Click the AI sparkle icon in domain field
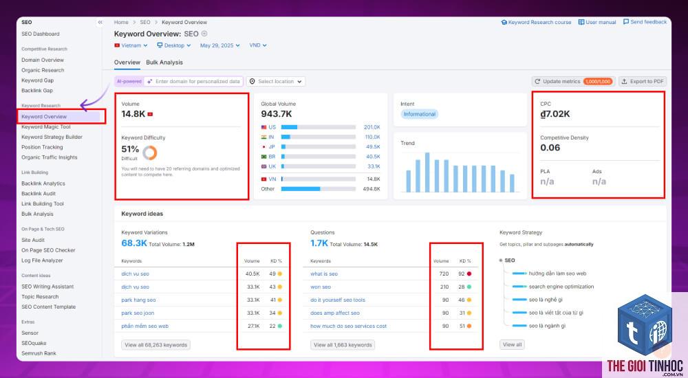 tap(149, 82)
